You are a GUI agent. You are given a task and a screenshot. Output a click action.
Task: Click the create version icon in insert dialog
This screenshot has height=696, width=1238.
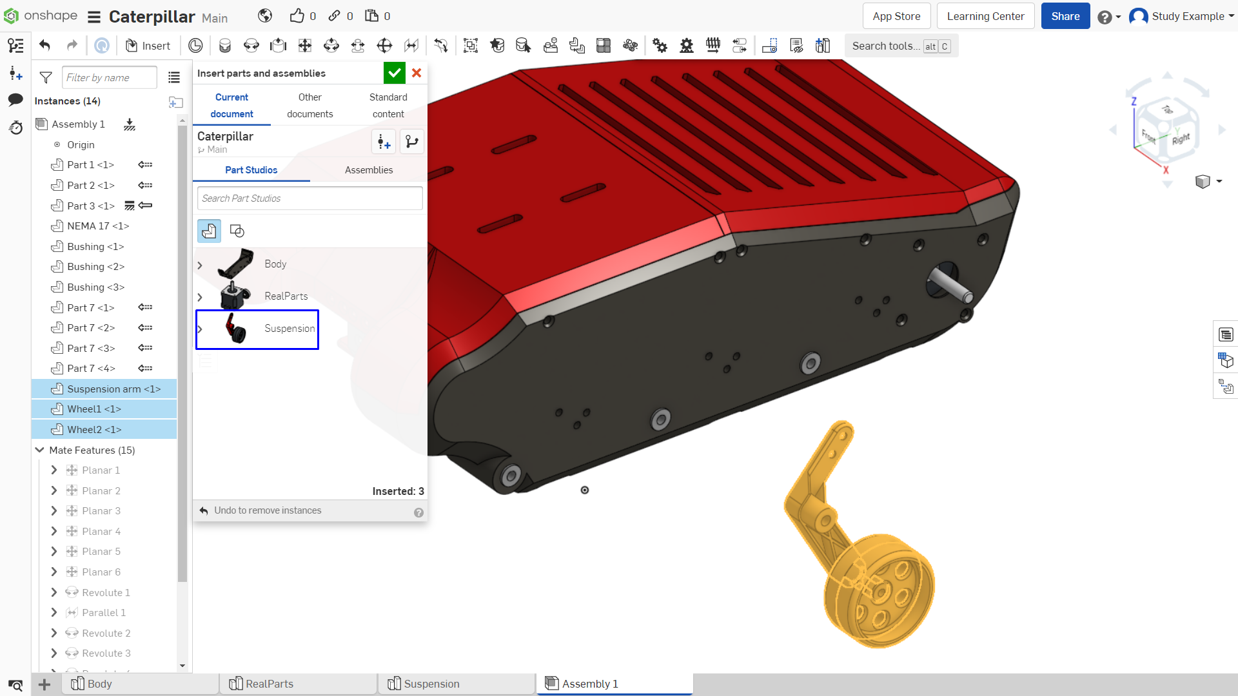coord(384,142)
